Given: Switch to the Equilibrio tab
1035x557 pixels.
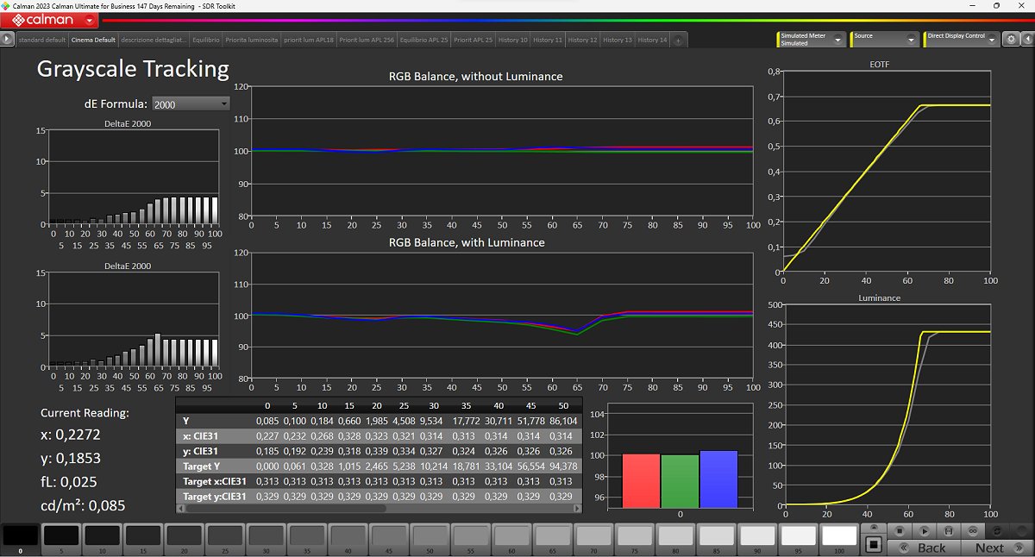Looking at the screenshot, I should click(206, 40).
